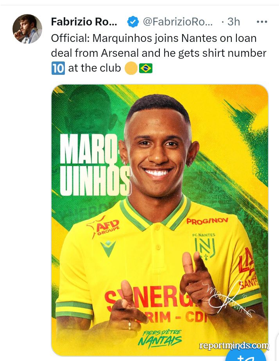Screen dimensions: 279x361
Task: Click the yellow circle emoji
Action: (x=131, y=69)
